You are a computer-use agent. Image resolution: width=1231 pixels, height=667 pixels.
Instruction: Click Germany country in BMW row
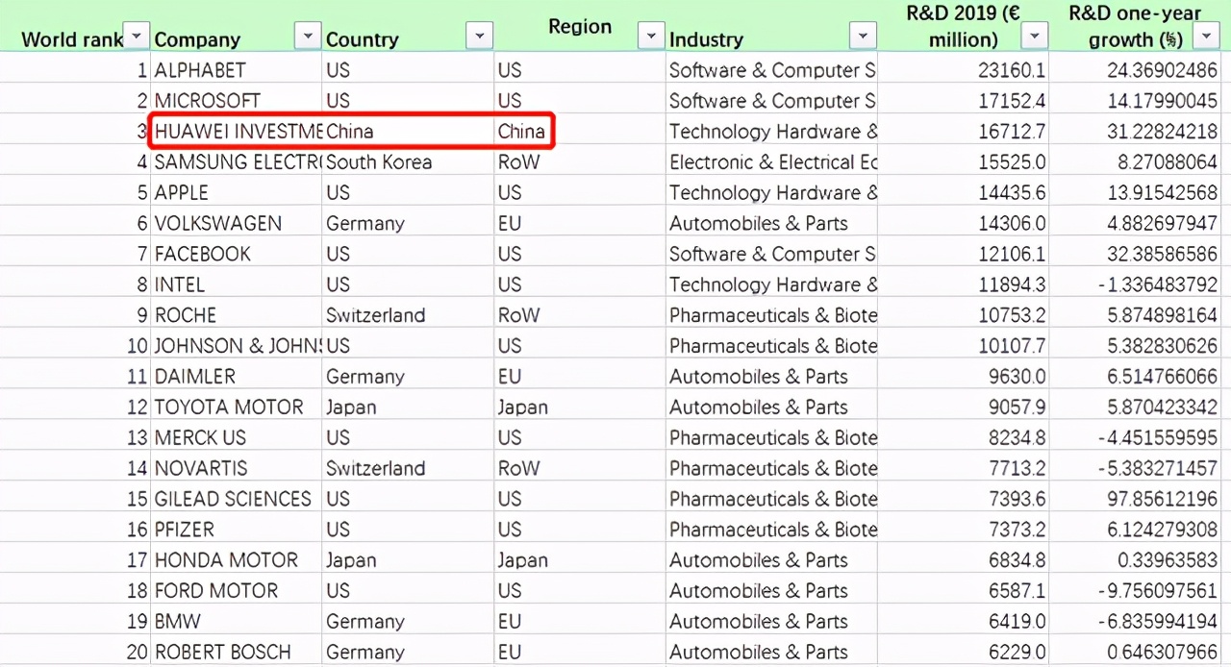tap(408, 622)
